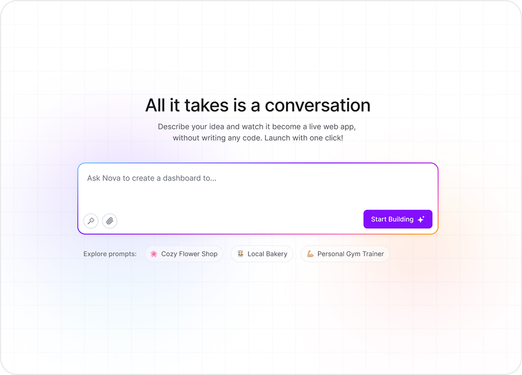Select the Cozy Flower Shop prompt

pos(189,254)
